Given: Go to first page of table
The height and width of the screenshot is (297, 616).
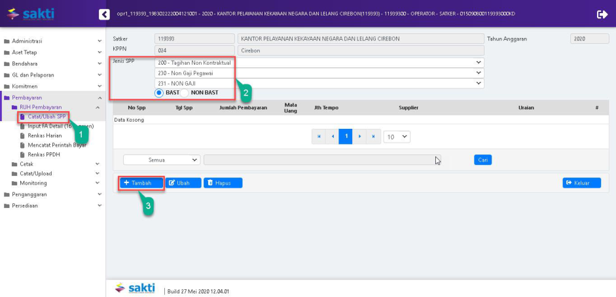Looking at the screenshot, I should click(x=319, y=137).
